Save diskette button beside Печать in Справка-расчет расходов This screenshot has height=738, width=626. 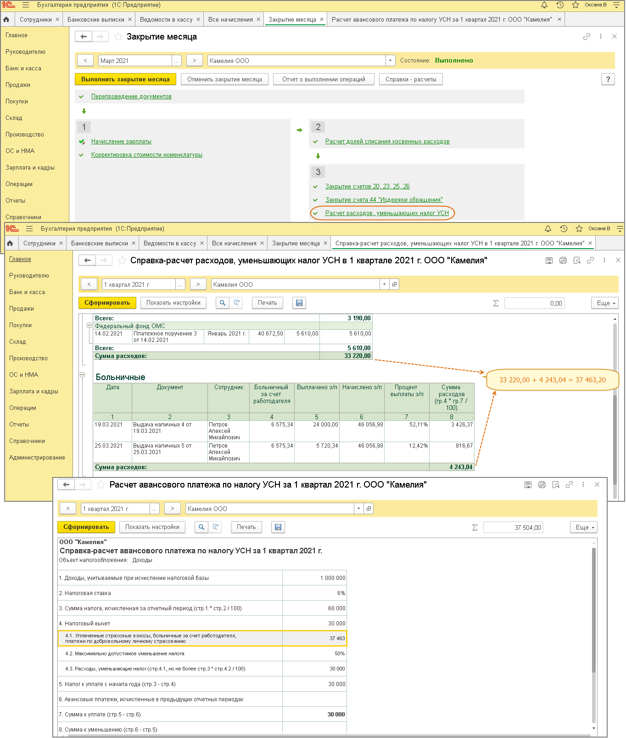(x=299, y=303)
